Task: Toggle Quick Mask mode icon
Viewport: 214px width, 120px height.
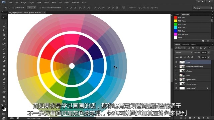Action: coord(4,114)
